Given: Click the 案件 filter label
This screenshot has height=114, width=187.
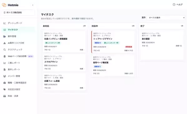Looking at the screenshot, I should click(144, 18).
